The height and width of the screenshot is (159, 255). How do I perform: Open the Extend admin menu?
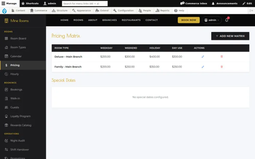[102, 11]
